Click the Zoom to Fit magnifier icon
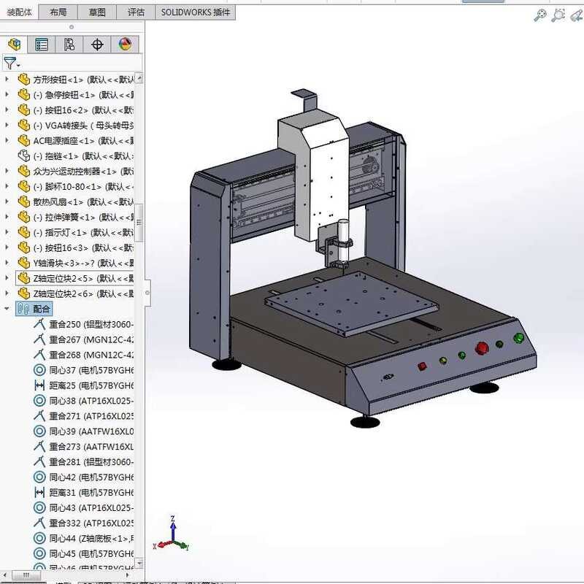584x584 pixels. coord(540,15)
